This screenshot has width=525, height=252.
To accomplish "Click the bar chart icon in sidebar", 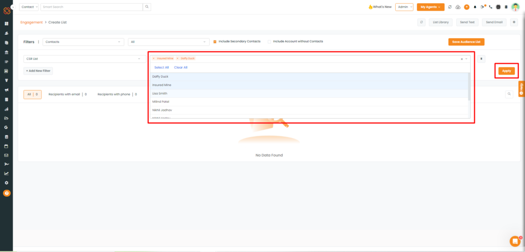I will (x=6, y=109).
